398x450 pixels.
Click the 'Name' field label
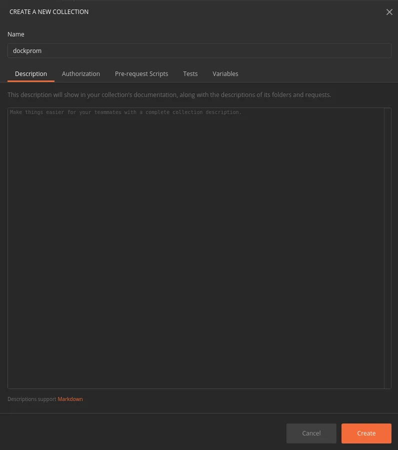(x=16, y=34)
